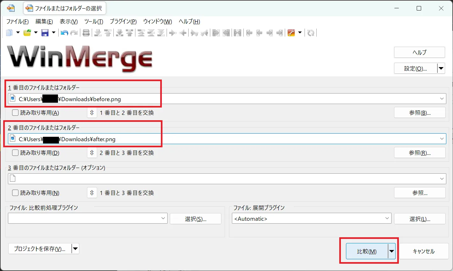453x271 pixels.
Task: Open the 編集(E) menu
Action: tap(44, 21)
